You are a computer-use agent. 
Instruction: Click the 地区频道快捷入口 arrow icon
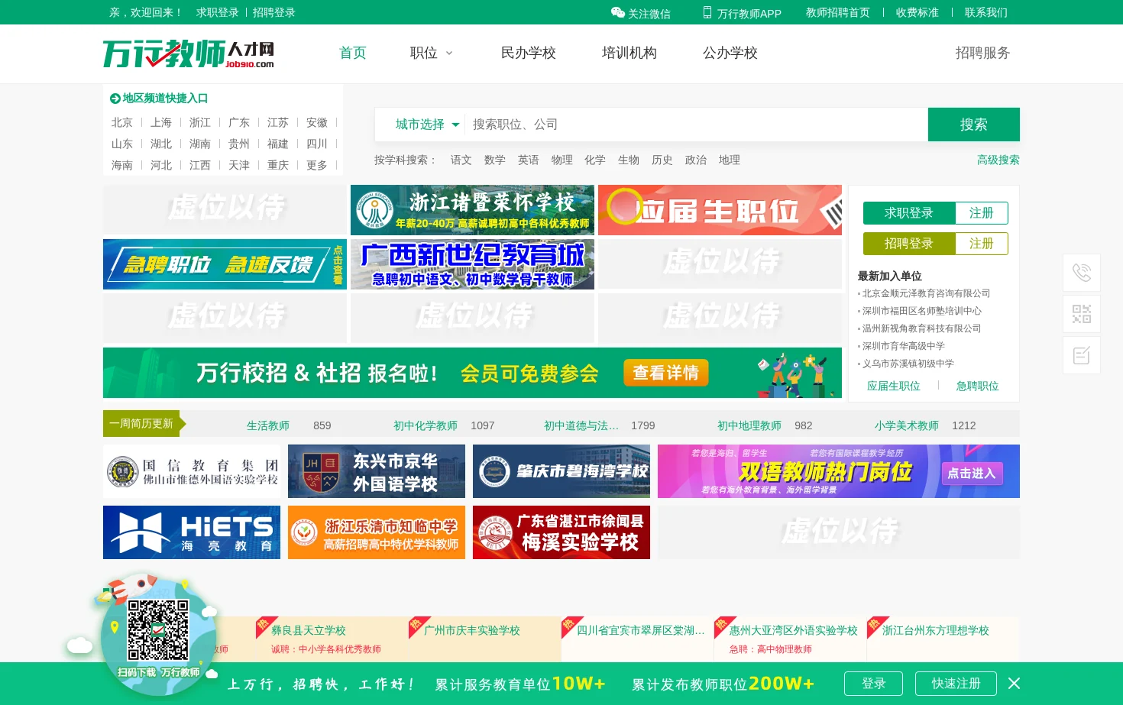115,99
